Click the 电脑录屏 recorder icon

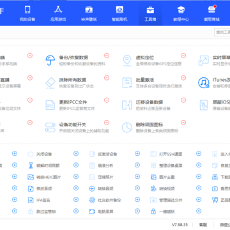(92, 211)
